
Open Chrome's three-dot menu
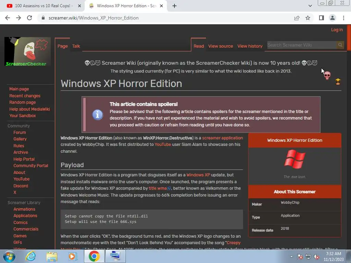coord(343,18)
